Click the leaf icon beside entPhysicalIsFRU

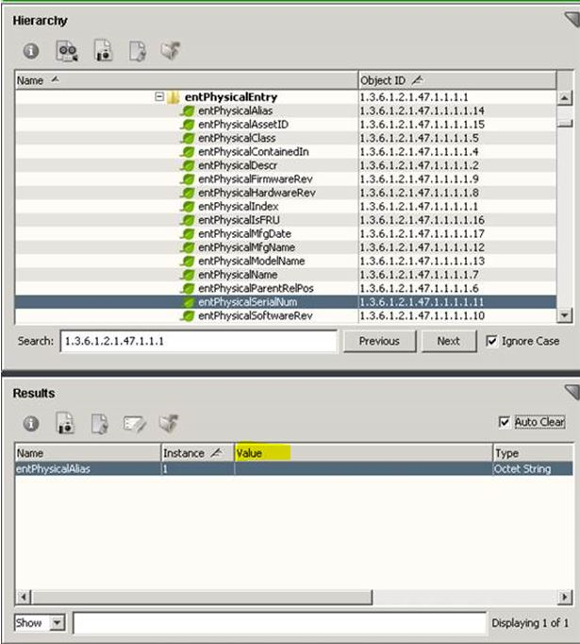pyautogui.click(x=188, y=220)
